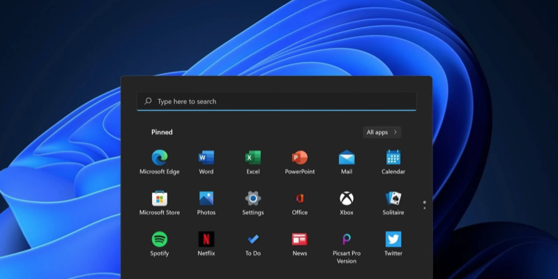This screenshot has width=558, height=279.
Task: Launch Picsart Pro Version
Action: coord(347,240)
